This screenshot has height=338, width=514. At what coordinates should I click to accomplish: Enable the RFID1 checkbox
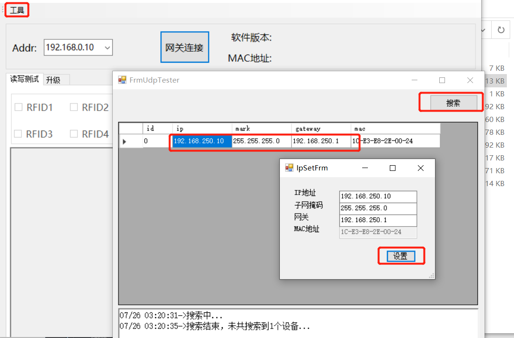(x=19, y=107)
